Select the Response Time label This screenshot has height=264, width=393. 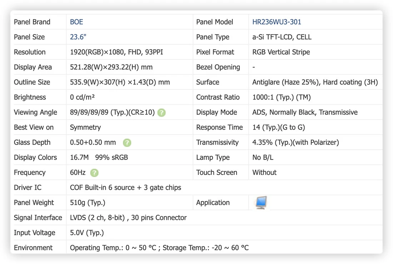(219, 127)
